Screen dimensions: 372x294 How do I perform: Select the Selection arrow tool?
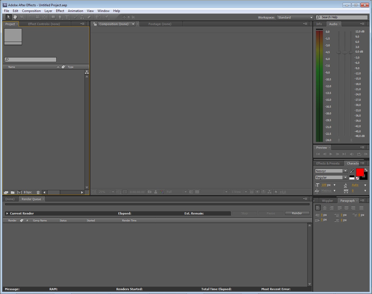click(x=8, y=17)
